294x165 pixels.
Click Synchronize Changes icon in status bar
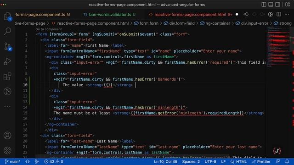click(x=28, y=162)
